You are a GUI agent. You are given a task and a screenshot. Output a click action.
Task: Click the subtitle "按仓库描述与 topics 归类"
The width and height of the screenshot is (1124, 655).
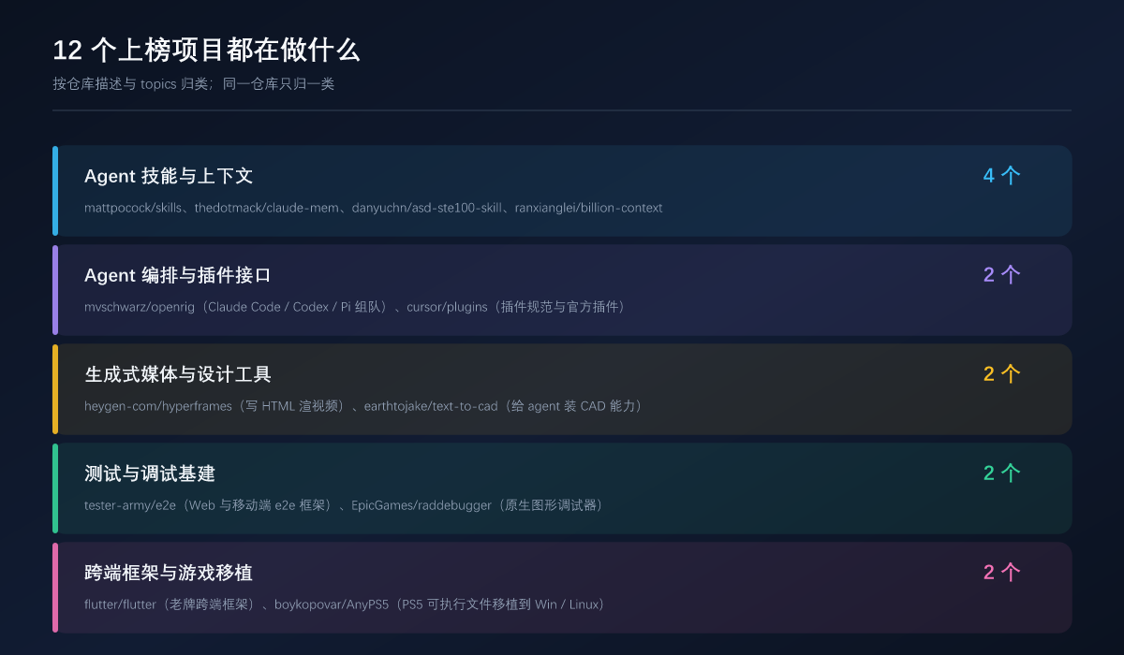pyautogui.click(x=130, y=84)
